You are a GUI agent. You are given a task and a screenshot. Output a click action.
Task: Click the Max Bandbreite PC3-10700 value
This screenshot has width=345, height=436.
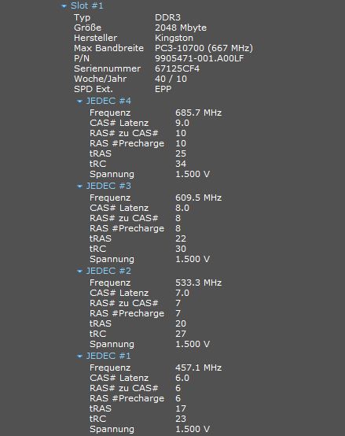(x=204, y=48)
